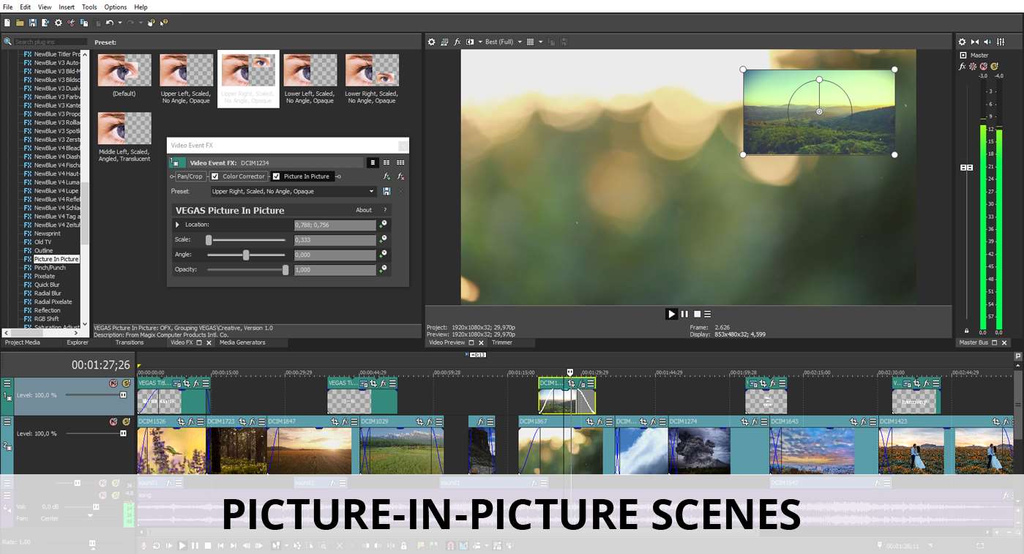
Task: Open the Undo history dropdown arrow
Action: [x=119, y=23]
